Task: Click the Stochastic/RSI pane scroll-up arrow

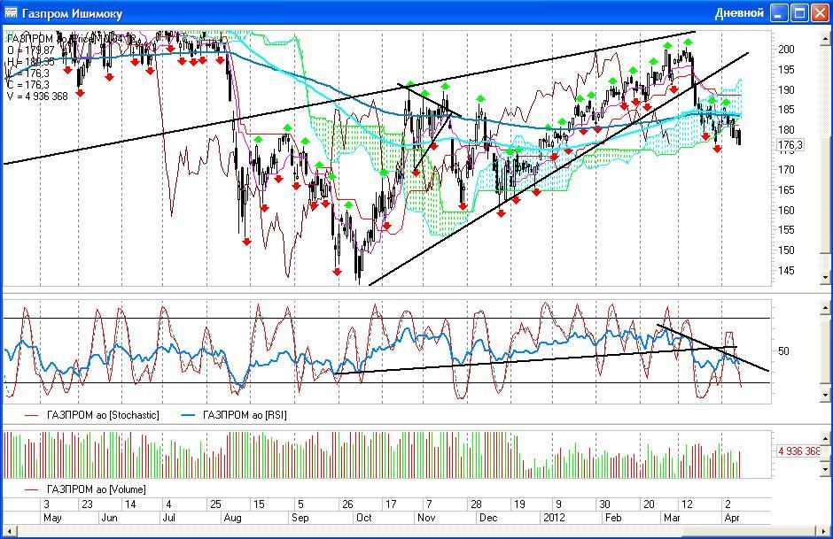Action: (x=825, y=308)
